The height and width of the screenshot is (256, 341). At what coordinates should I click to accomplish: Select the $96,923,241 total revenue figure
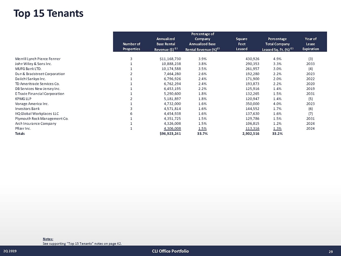(x=171, y=134)
